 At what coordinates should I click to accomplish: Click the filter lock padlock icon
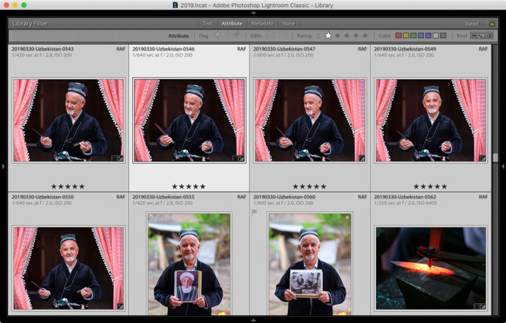[x=492, y=23]
